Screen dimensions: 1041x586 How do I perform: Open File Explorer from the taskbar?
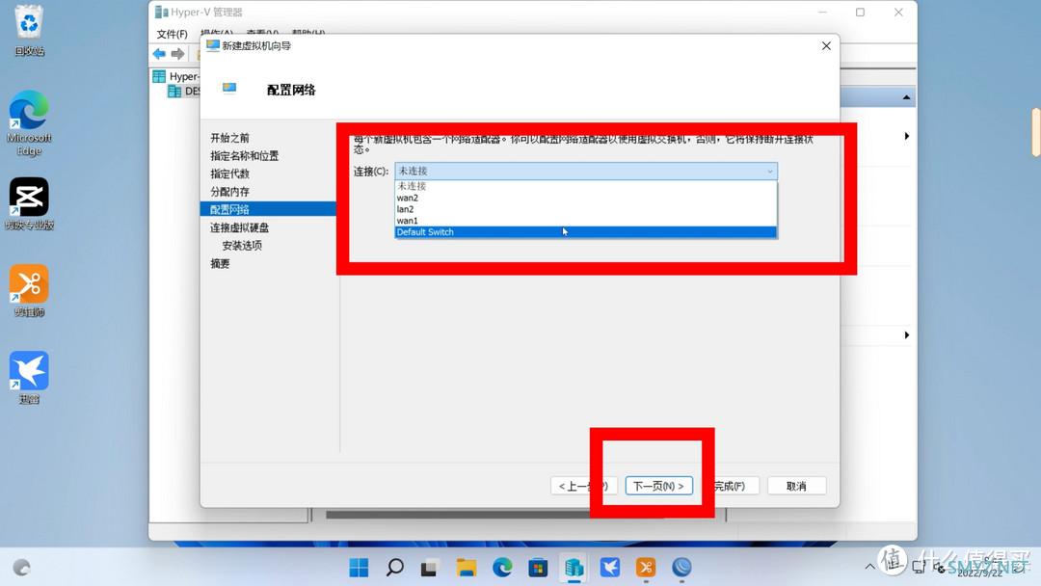(x=467, y=567)
